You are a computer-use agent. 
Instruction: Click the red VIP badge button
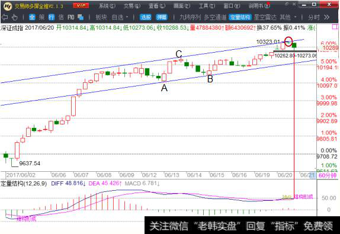point(81,5)
